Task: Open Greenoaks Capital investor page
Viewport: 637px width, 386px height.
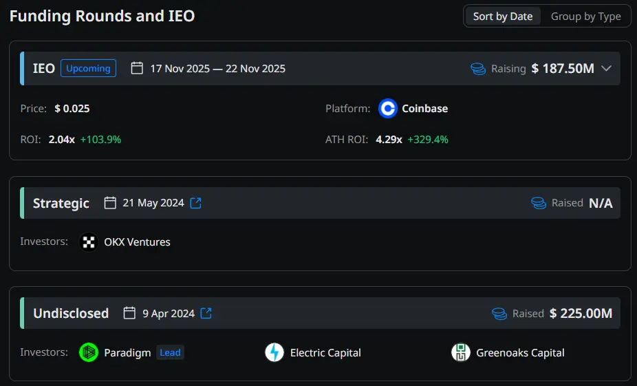Action: (x=520, y=353)
